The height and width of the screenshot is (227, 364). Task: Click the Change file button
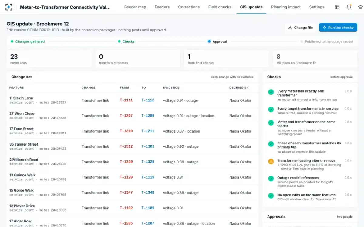[300, 28]
